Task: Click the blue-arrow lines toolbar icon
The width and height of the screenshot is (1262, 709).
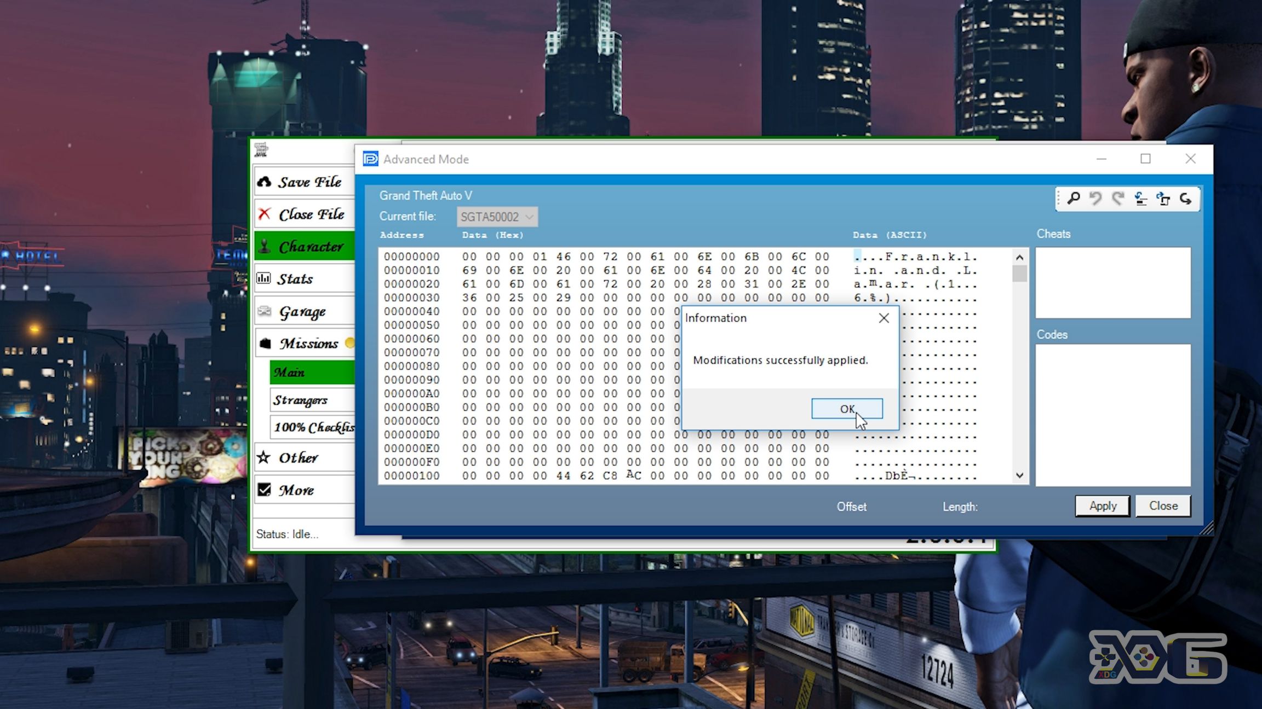Action: [x=1140, y=199]
